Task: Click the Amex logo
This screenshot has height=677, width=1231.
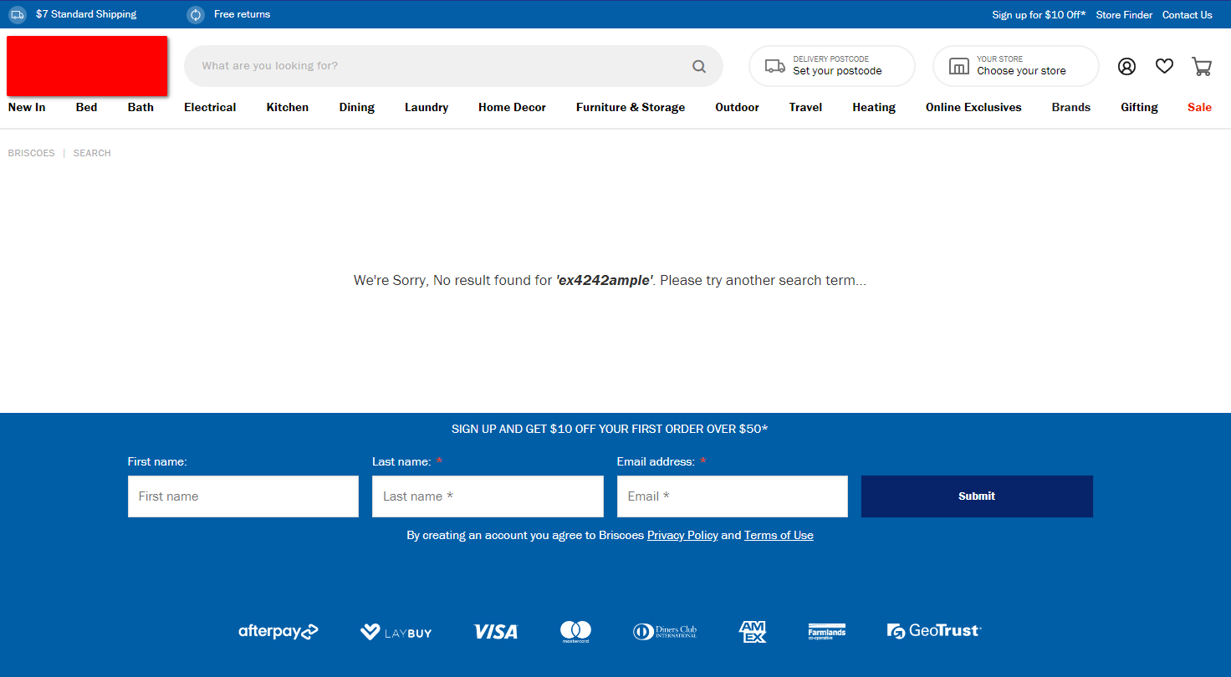Action: point(753,632)
